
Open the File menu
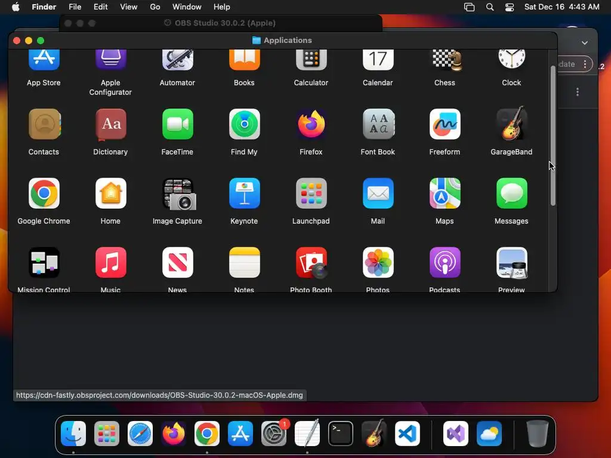(75, 7)
